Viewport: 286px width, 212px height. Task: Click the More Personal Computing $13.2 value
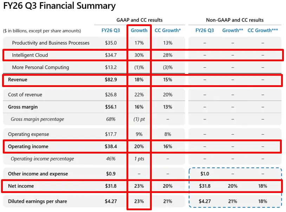(111, 67)
